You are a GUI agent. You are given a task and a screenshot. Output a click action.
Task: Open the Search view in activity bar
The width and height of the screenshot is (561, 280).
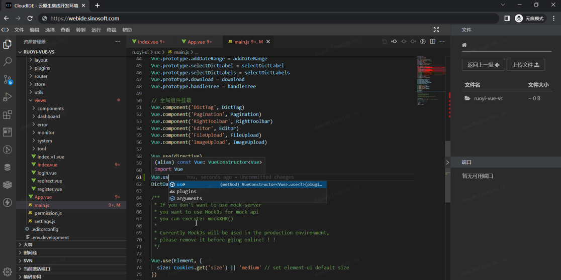pyautogui.click(x=8, y=62)
